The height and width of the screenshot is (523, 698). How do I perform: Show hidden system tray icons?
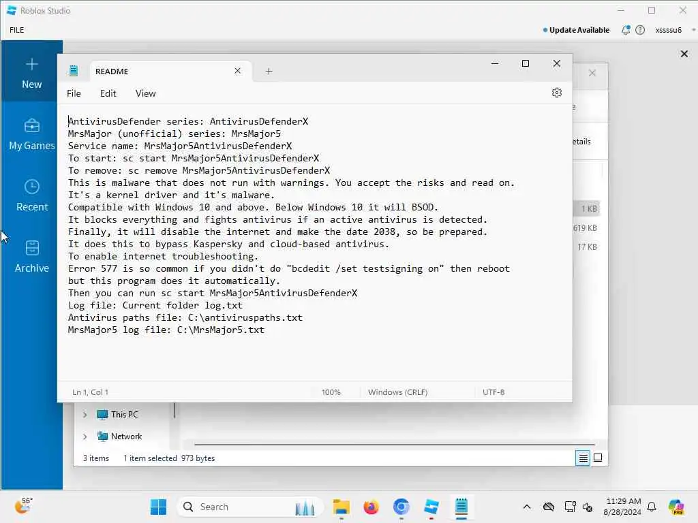(x=527, y=507)
